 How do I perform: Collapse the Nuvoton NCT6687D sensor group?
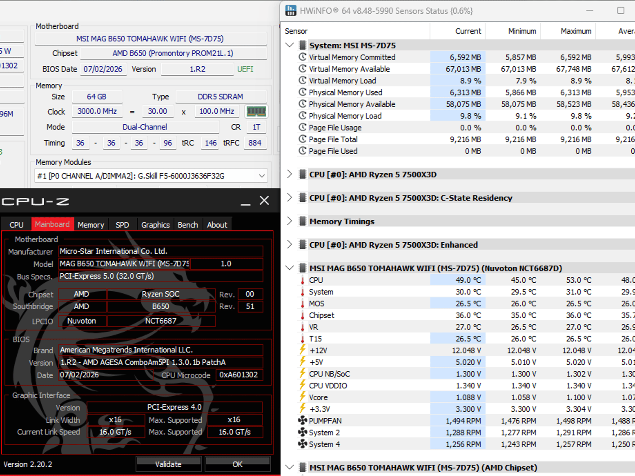click(x=290, y=268)
